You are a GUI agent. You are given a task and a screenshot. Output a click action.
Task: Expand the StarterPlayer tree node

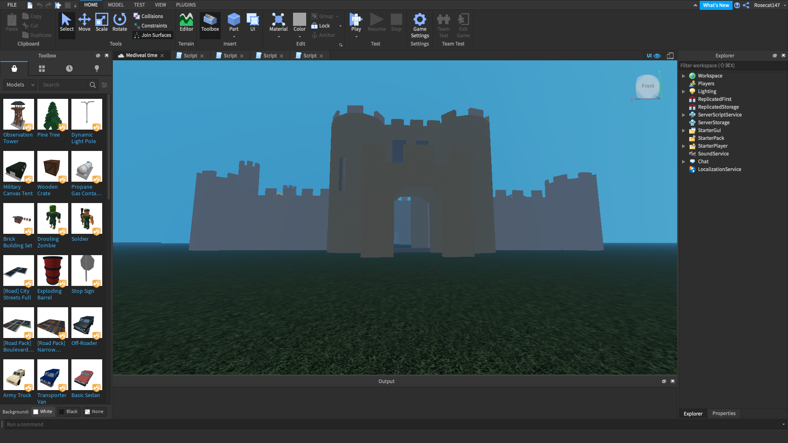tap(683, 146)
